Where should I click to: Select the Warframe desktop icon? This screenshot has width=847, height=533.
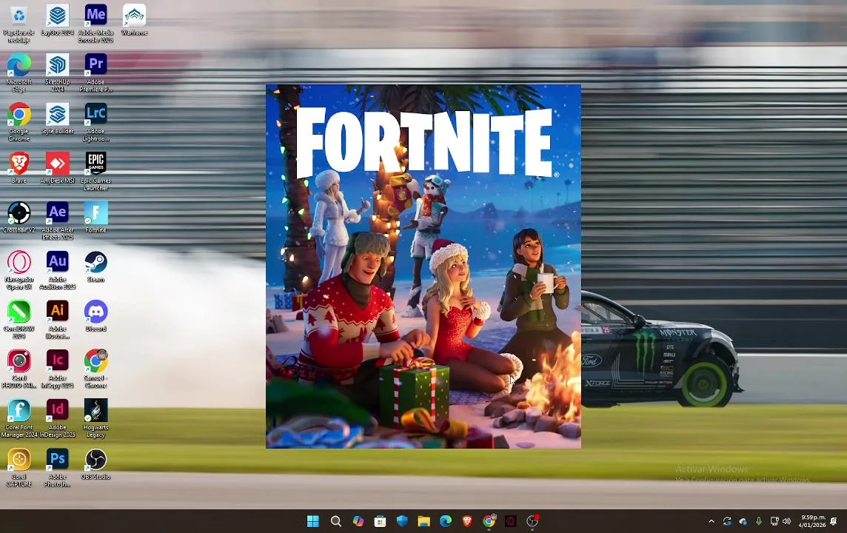[x=134, y=20]
